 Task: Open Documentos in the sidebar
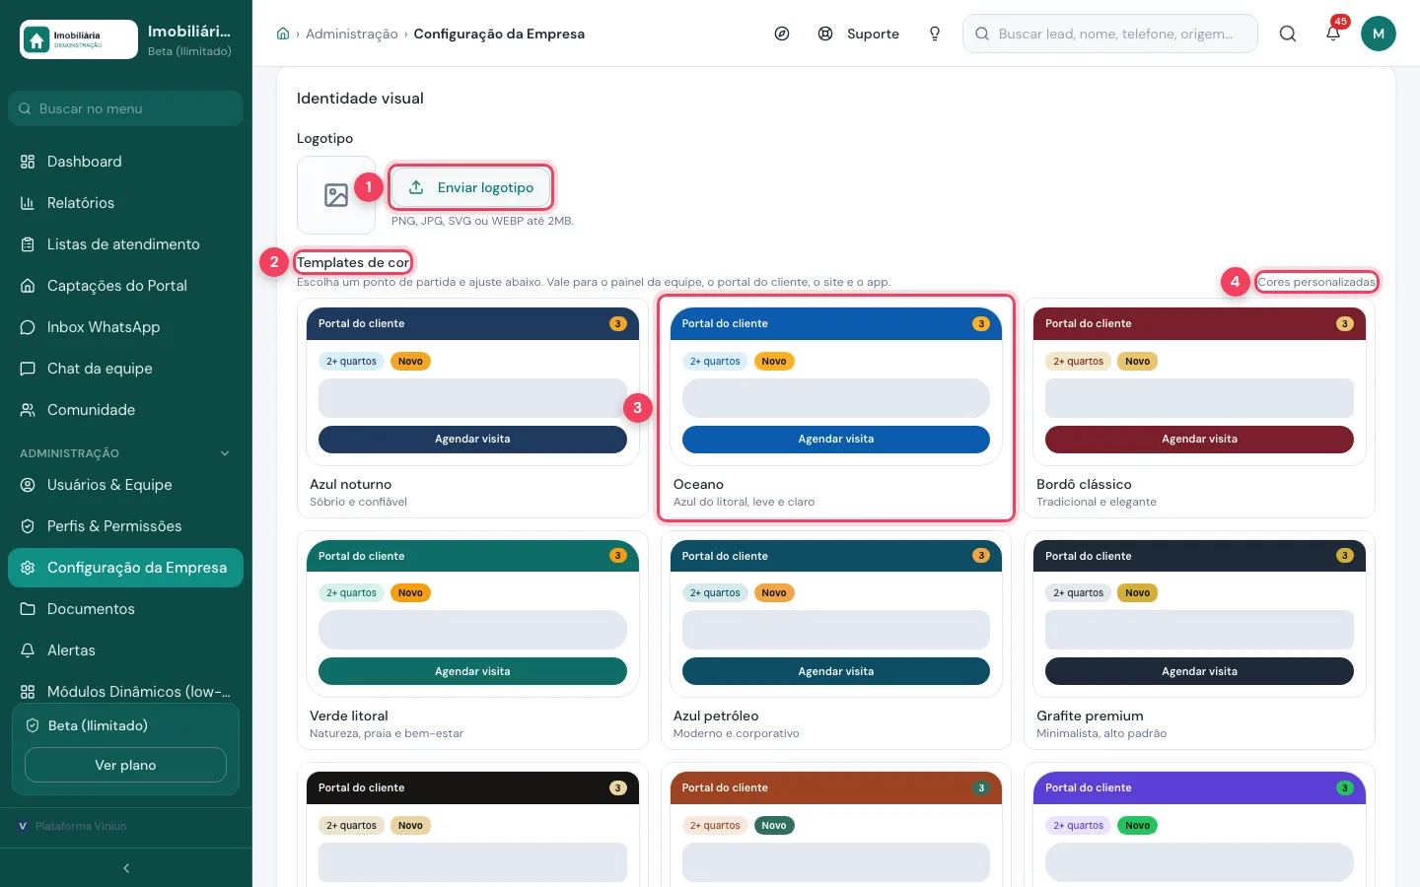tap(125, 609)
